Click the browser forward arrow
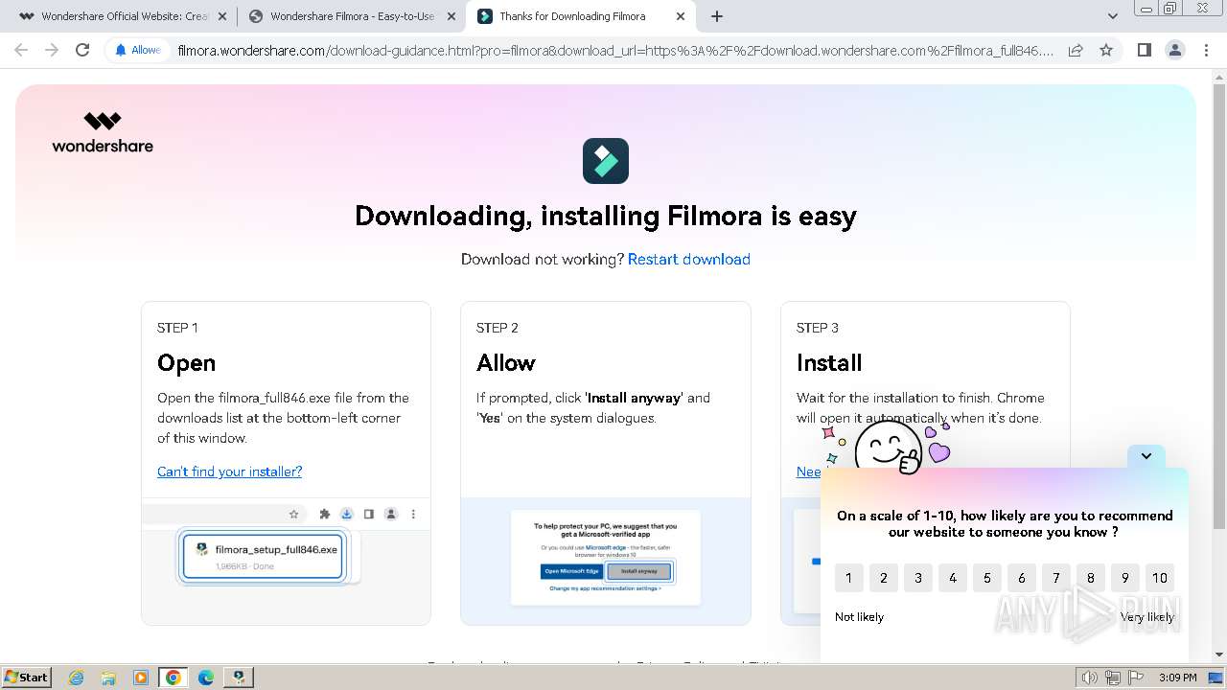 point(52,50)
